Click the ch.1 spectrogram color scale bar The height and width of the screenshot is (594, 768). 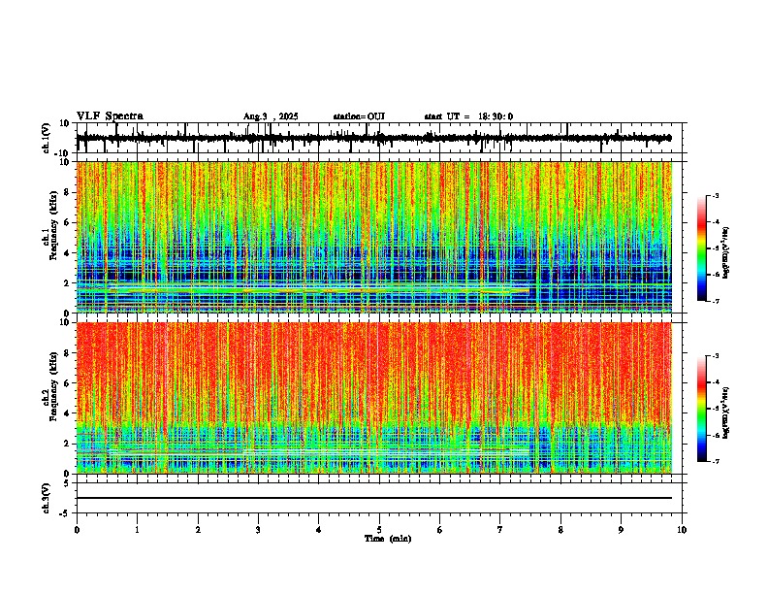point(702,248)
